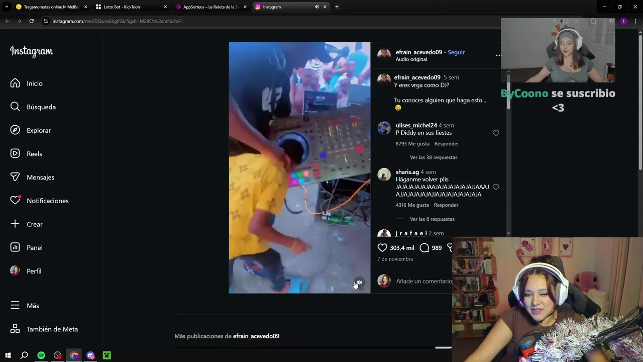Click 7 de noviembre post date
Image resolution: width=643 pixels, height=362 pixels.
point(395,259)
